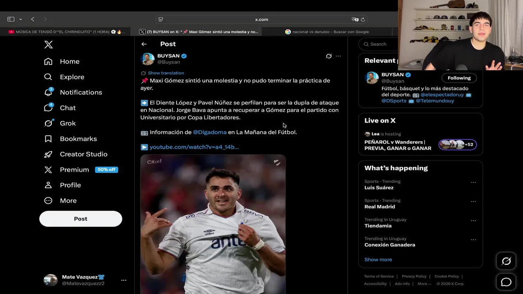523x294 pixels.
Task: Open more options for Conexión Ganadera trend
Action: [473, 240]
